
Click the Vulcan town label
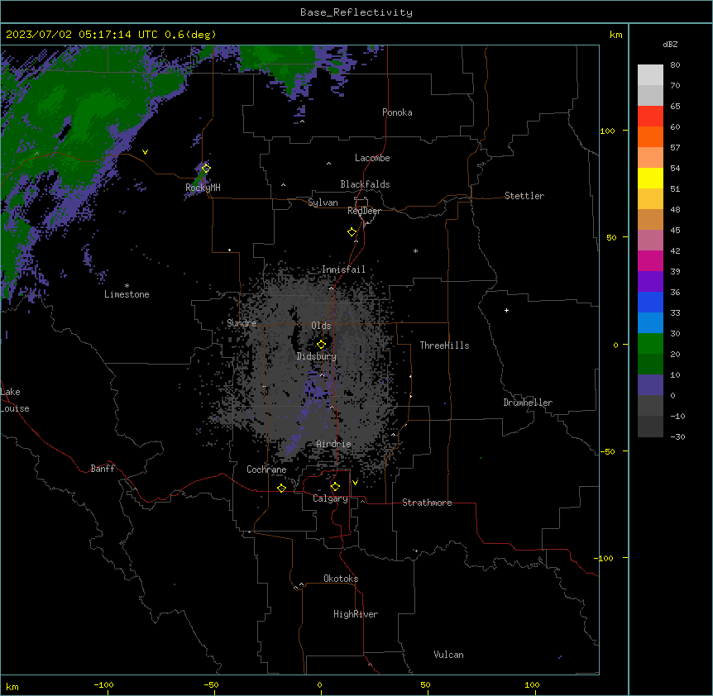coord(448,655)
